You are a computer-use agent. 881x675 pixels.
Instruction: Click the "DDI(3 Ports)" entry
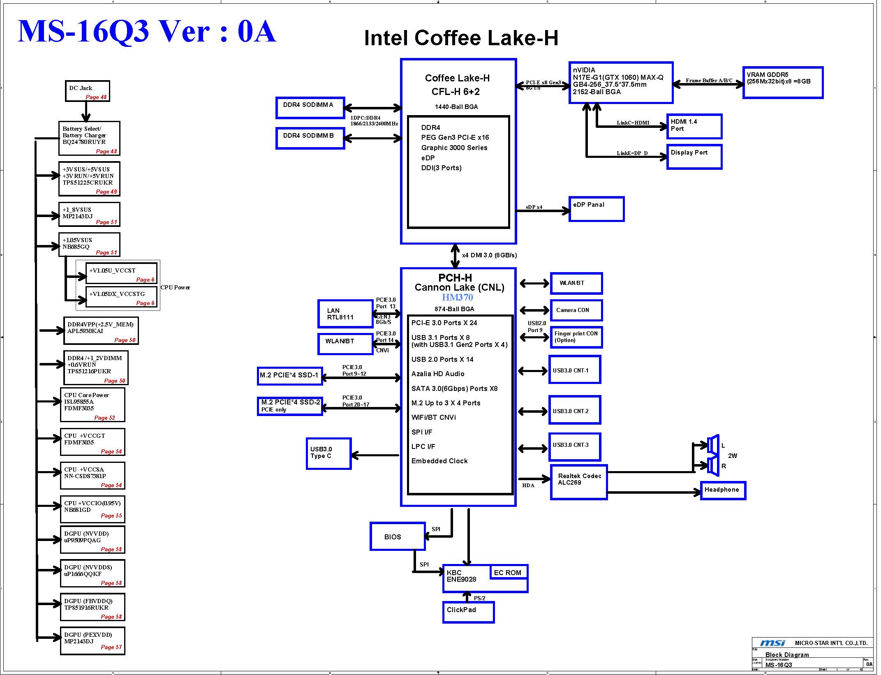click(441, 168)
